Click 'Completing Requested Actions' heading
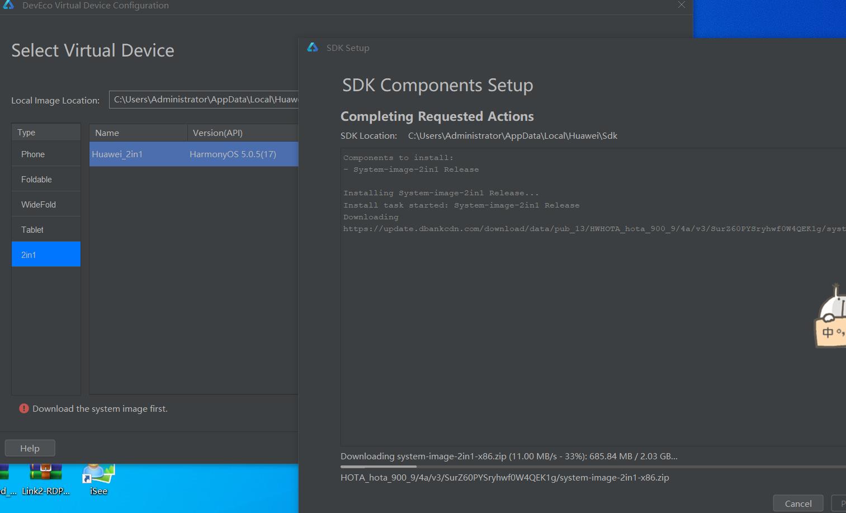846x513 pixels. pos(437,116)
